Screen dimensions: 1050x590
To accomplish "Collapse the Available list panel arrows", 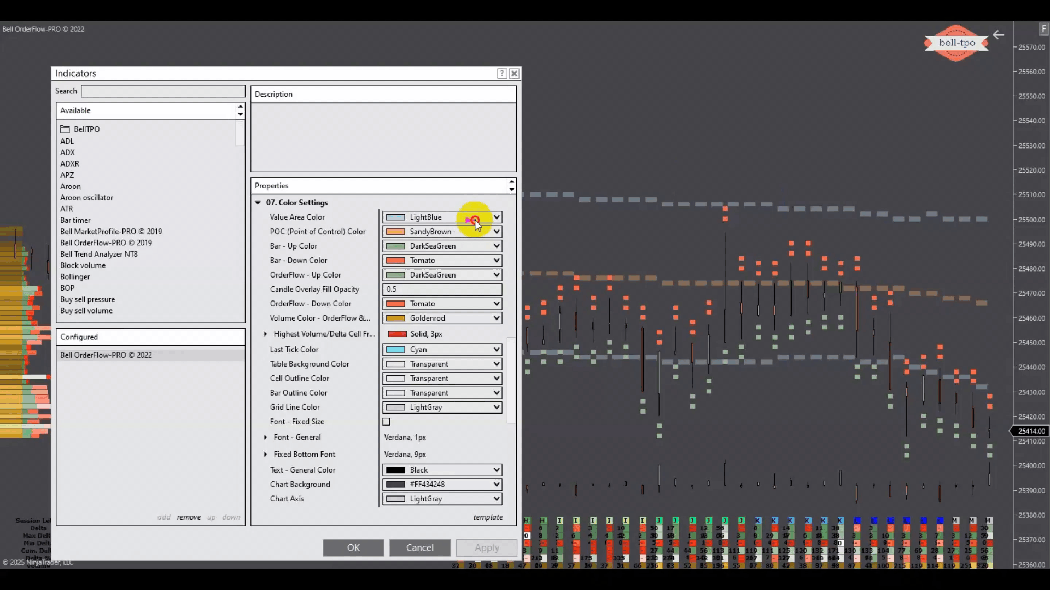I will (x=240, y=110).
